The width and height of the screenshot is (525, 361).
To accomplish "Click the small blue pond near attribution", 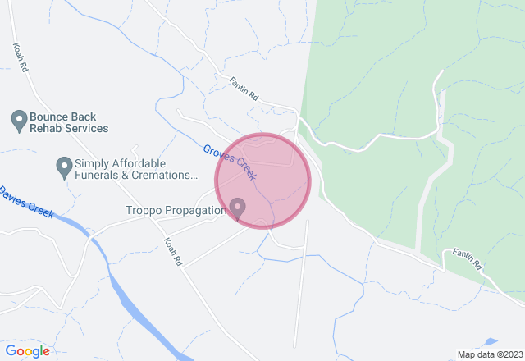I will click(491, 341).
